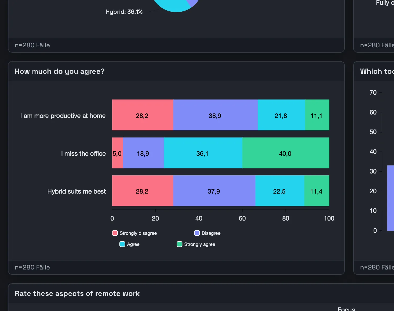
Task: Click the 50 tick on the right chart's y-axis
Action: click(x=373, y=132)
